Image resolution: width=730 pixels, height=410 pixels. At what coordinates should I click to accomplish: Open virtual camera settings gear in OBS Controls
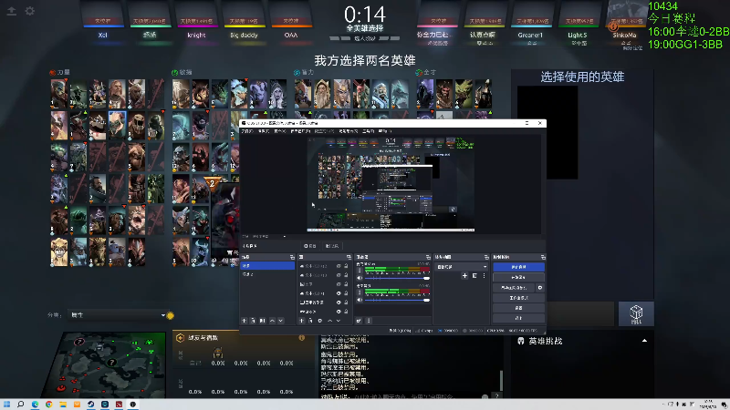tap(540, 288)
